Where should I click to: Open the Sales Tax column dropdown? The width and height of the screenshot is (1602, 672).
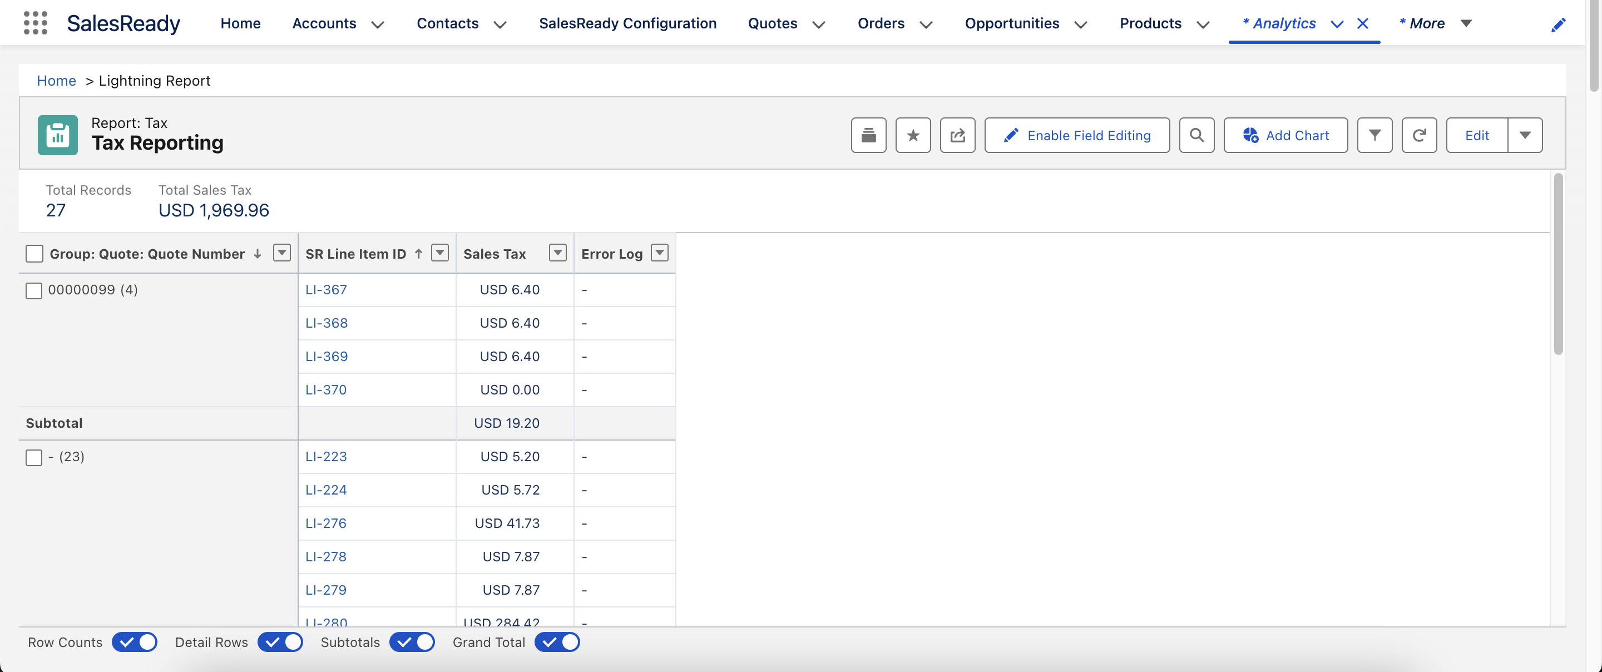(x=557, y=253)
